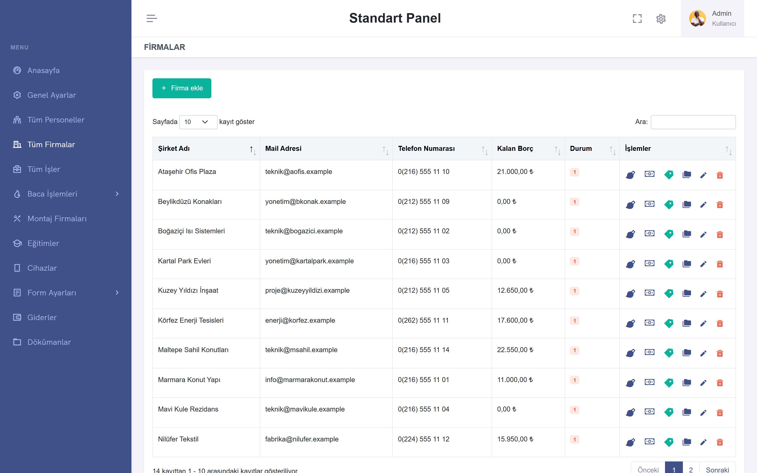Click the payment cash icon for Kuzey Yıldızı İnşaat
The height and width of the screenshot is (473, 757).
[649, 293]
